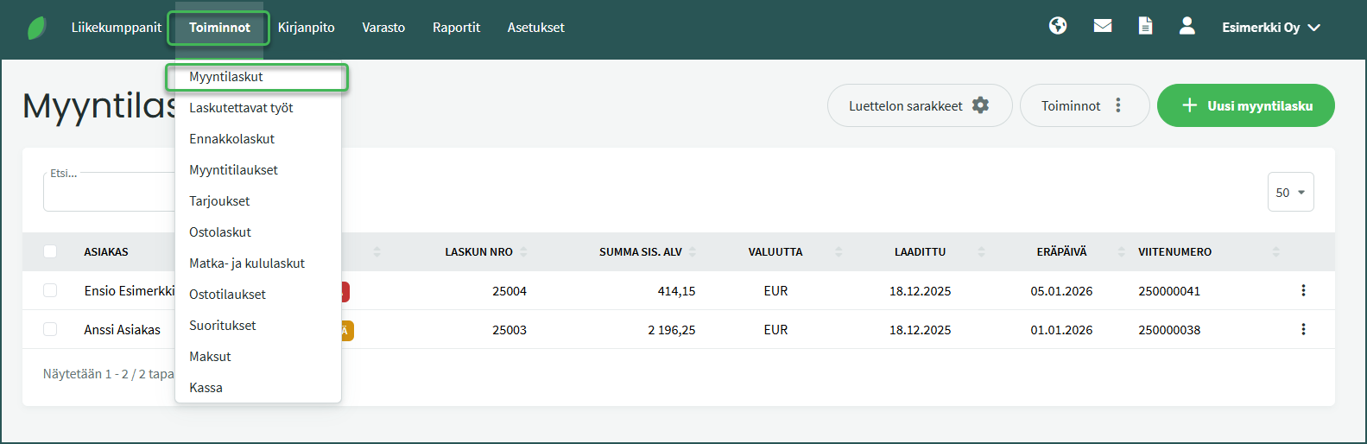The height and width of the screenshot is (444, 1367).
Task: Toggle the select-all checkbox in header
Action: [50, 251]
